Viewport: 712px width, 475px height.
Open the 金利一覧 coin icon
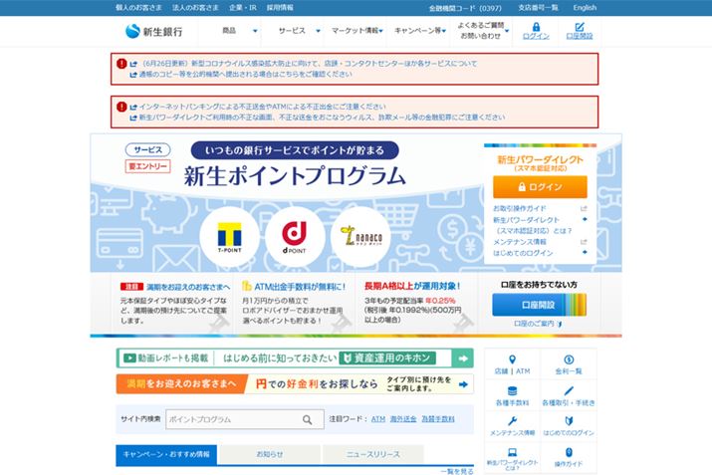point(569,359)
